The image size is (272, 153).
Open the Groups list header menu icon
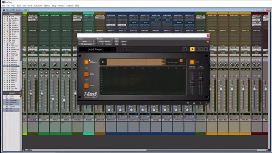(x=20, y=93)
